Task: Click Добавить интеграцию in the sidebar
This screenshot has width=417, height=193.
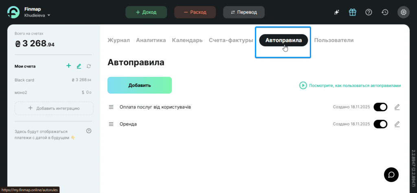Action: pyautogui.click(x=54, y=108)
